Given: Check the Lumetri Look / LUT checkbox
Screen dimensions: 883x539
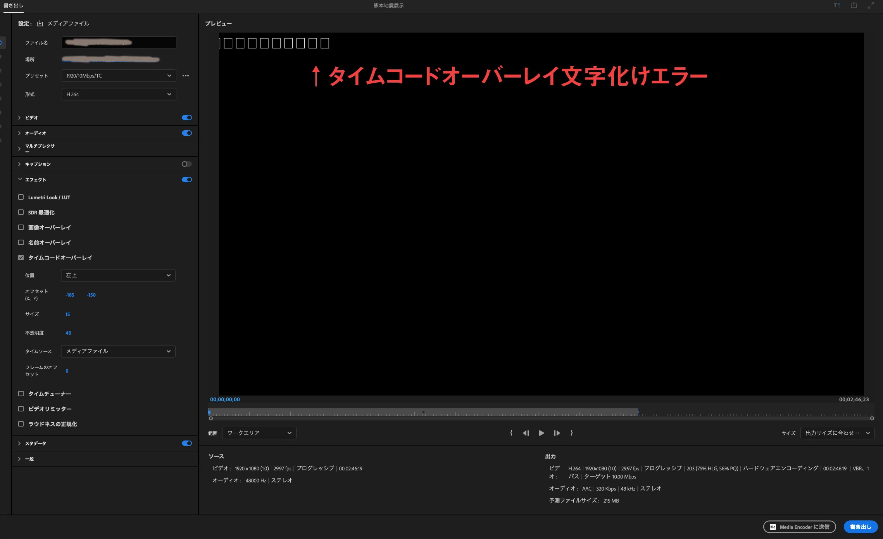Looking at the screenshot, I should coord(21,197).
